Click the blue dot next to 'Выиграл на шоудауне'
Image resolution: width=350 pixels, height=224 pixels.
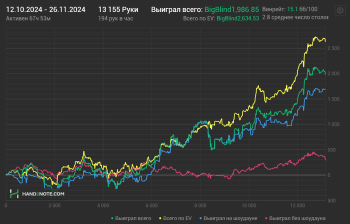coord(200,218)
